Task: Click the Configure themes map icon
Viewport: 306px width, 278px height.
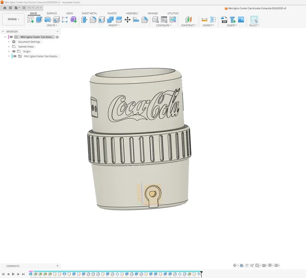Action: pyautogui.click(x=173, y=20)
